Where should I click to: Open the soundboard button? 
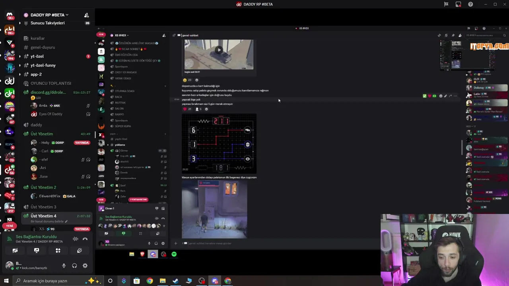(80, 251)
